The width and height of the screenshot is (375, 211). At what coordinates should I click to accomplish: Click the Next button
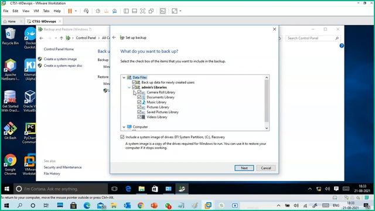244,168
